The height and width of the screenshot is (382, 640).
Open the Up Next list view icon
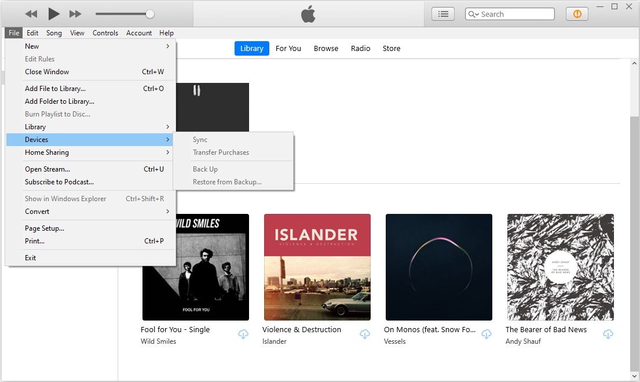point(443,14)
